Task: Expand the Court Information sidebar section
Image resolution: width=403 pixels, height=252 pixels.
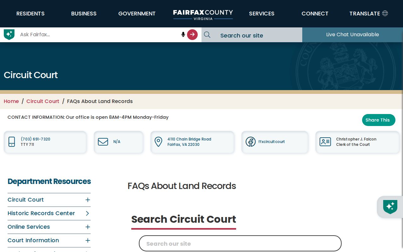Action: pos(88,240)
